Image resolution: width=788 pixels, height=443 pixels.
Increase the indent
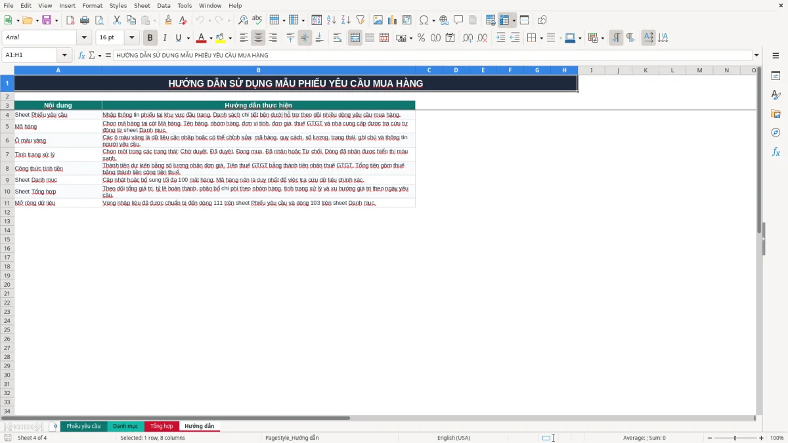(x=500, y=38)
